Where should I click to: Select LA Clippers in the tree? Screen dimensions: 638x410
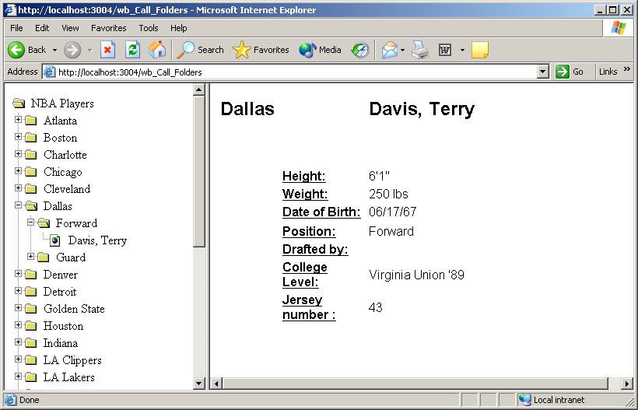(72, 360)
